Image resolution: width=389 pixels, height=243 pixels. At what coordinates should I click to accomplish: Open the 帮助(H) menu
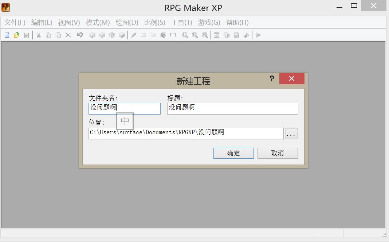coord(237,23)
